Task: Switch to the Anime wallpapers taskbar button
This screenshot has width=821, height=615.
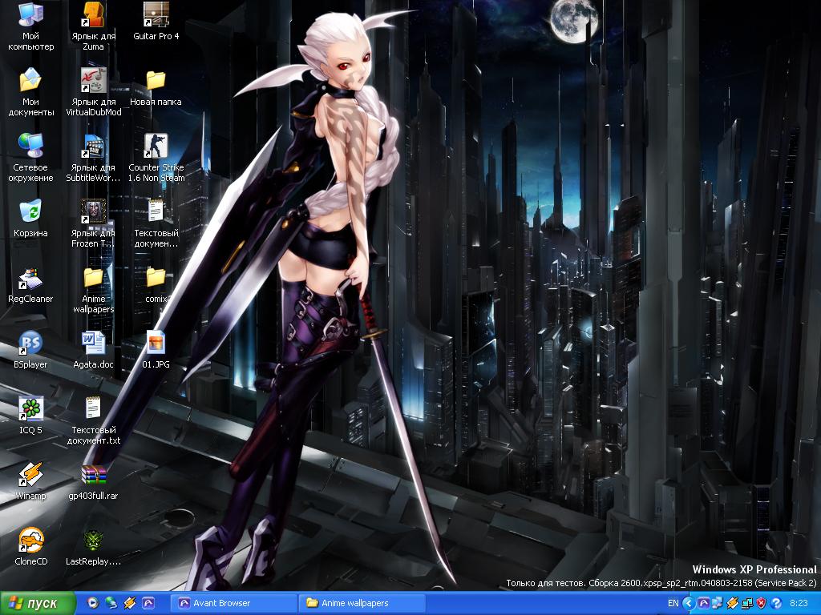Action: [362, 603]
